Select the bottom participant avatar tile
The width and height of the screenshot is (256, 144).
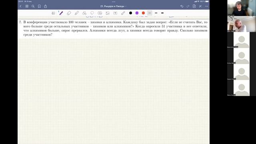pyautogui.click(x=241, y=88)
